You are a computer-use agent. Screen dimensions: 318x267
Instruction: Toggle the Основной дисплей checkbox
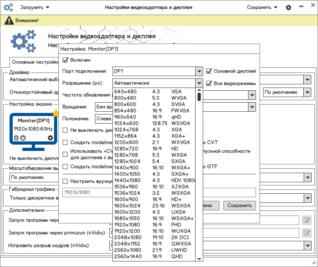[x=209, y=71]
